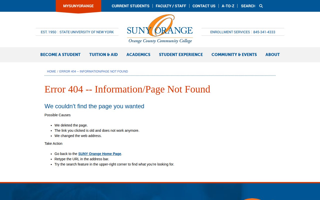
Task: Click the Home breadcrumb link
Action: point(51,71)
